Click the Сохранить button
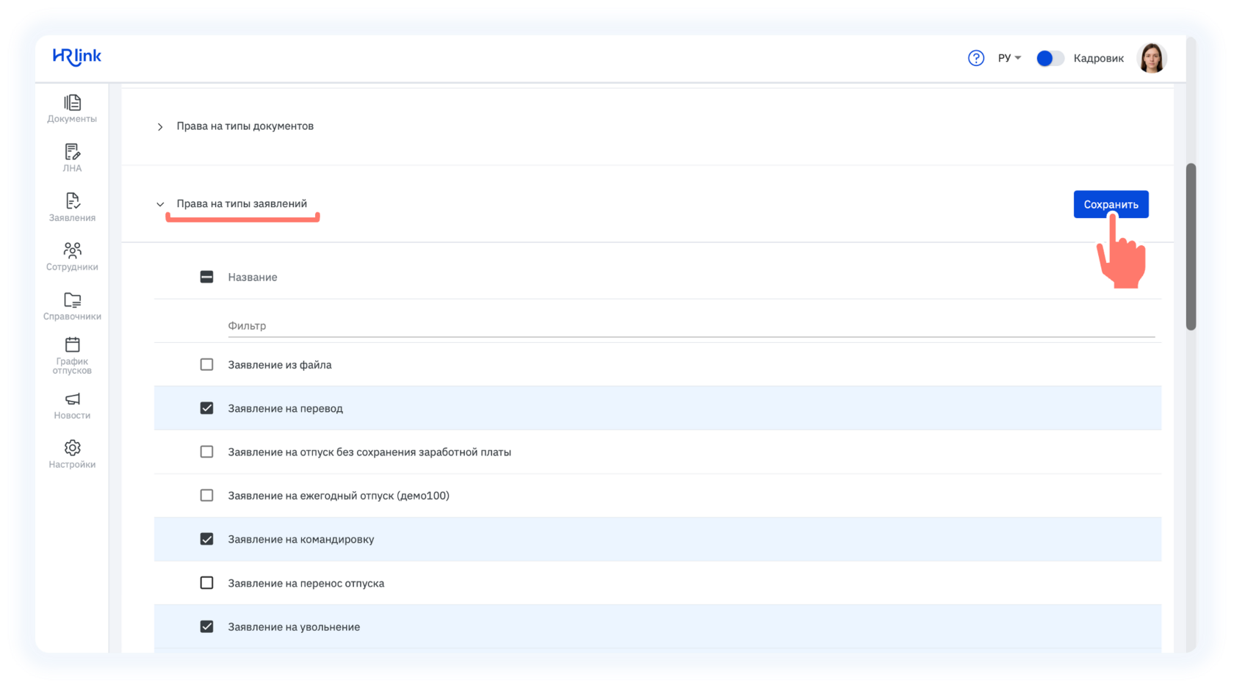This screenshot has height=688, width=1234. (1111, 204)
